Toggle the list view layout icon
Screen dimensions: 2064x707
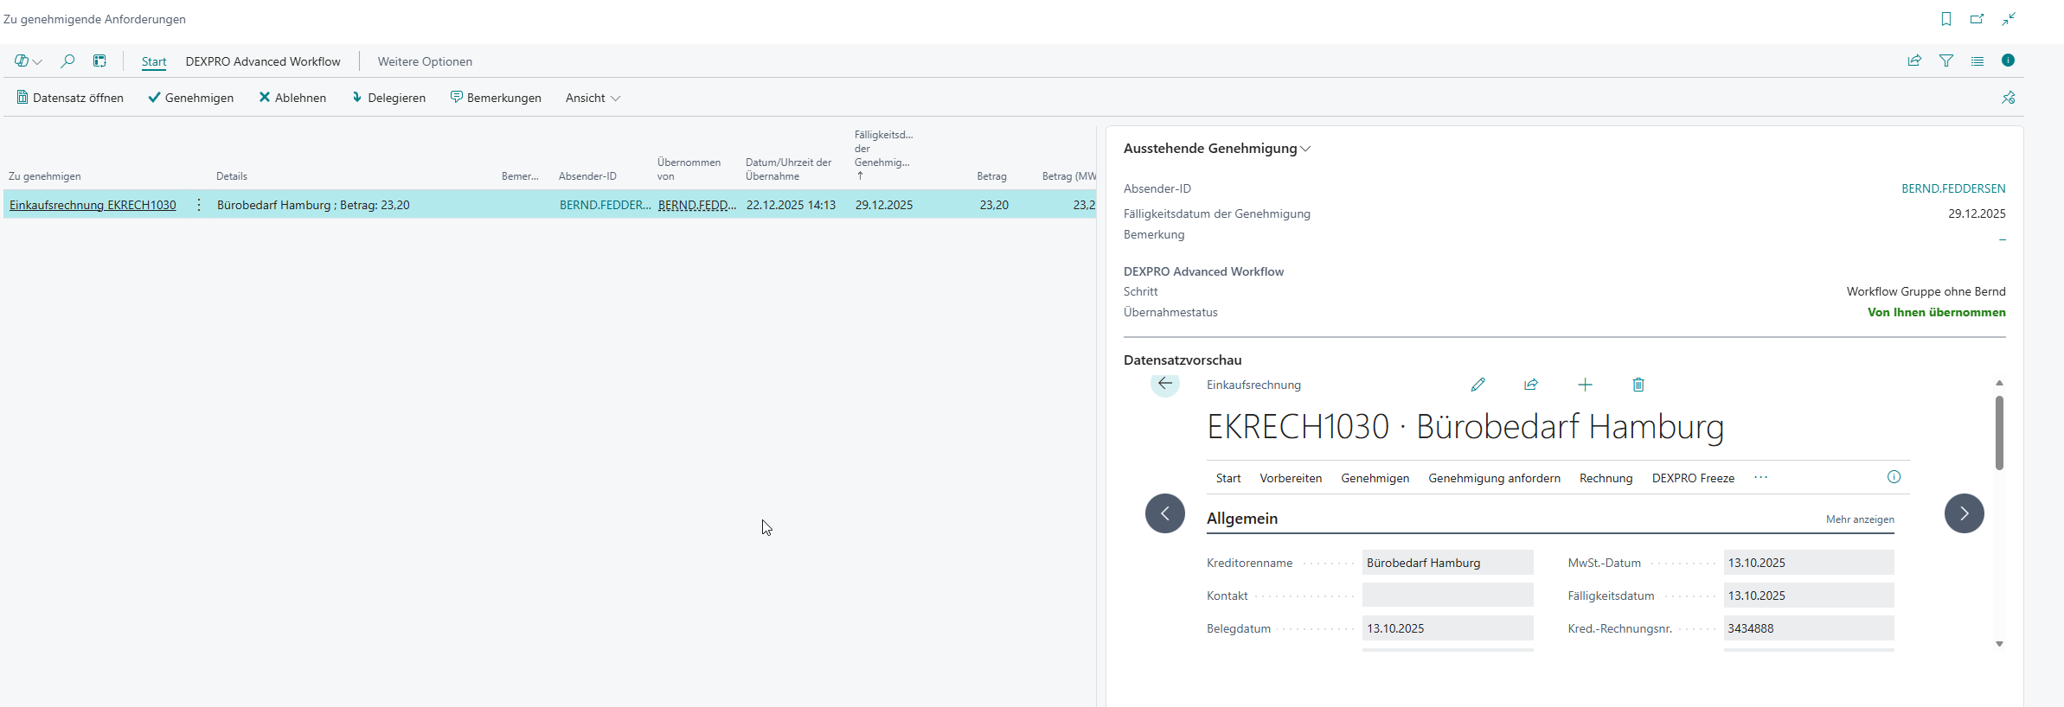(1977, 61)
